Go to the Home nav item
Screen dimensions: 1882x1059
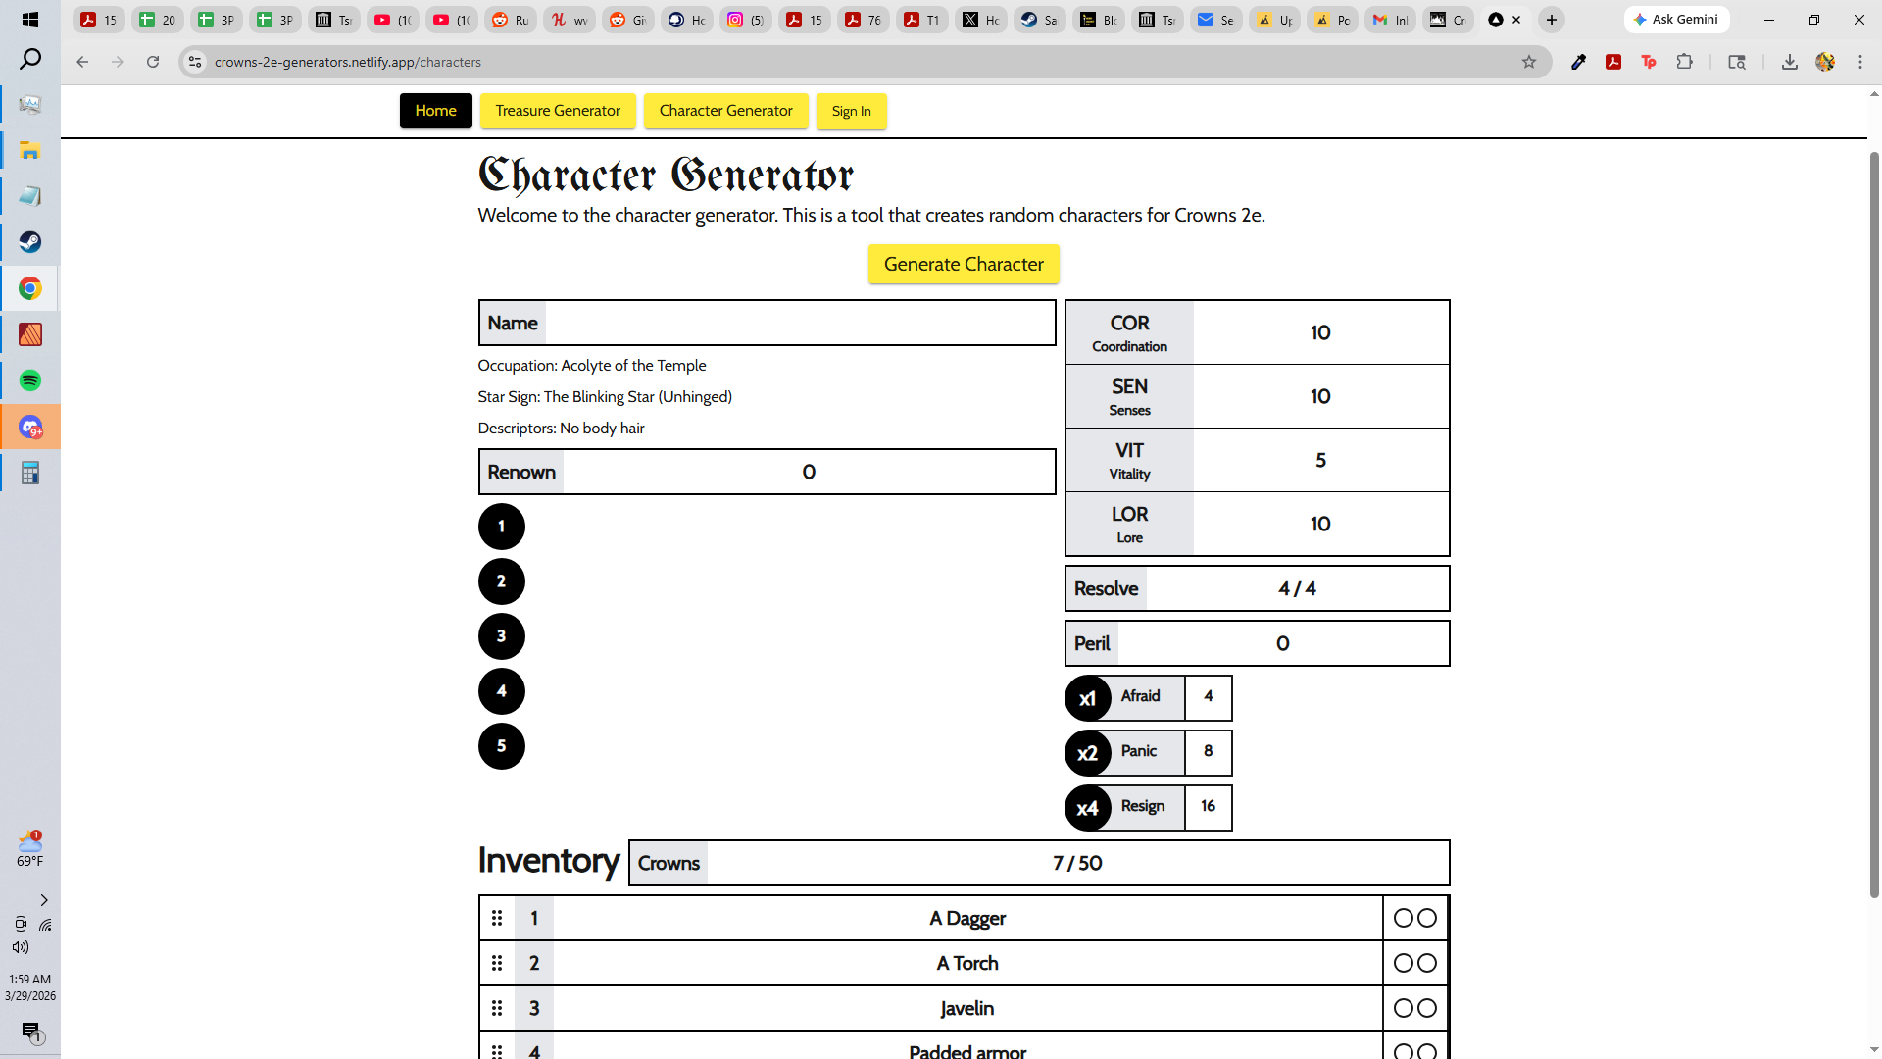(435, 111)
